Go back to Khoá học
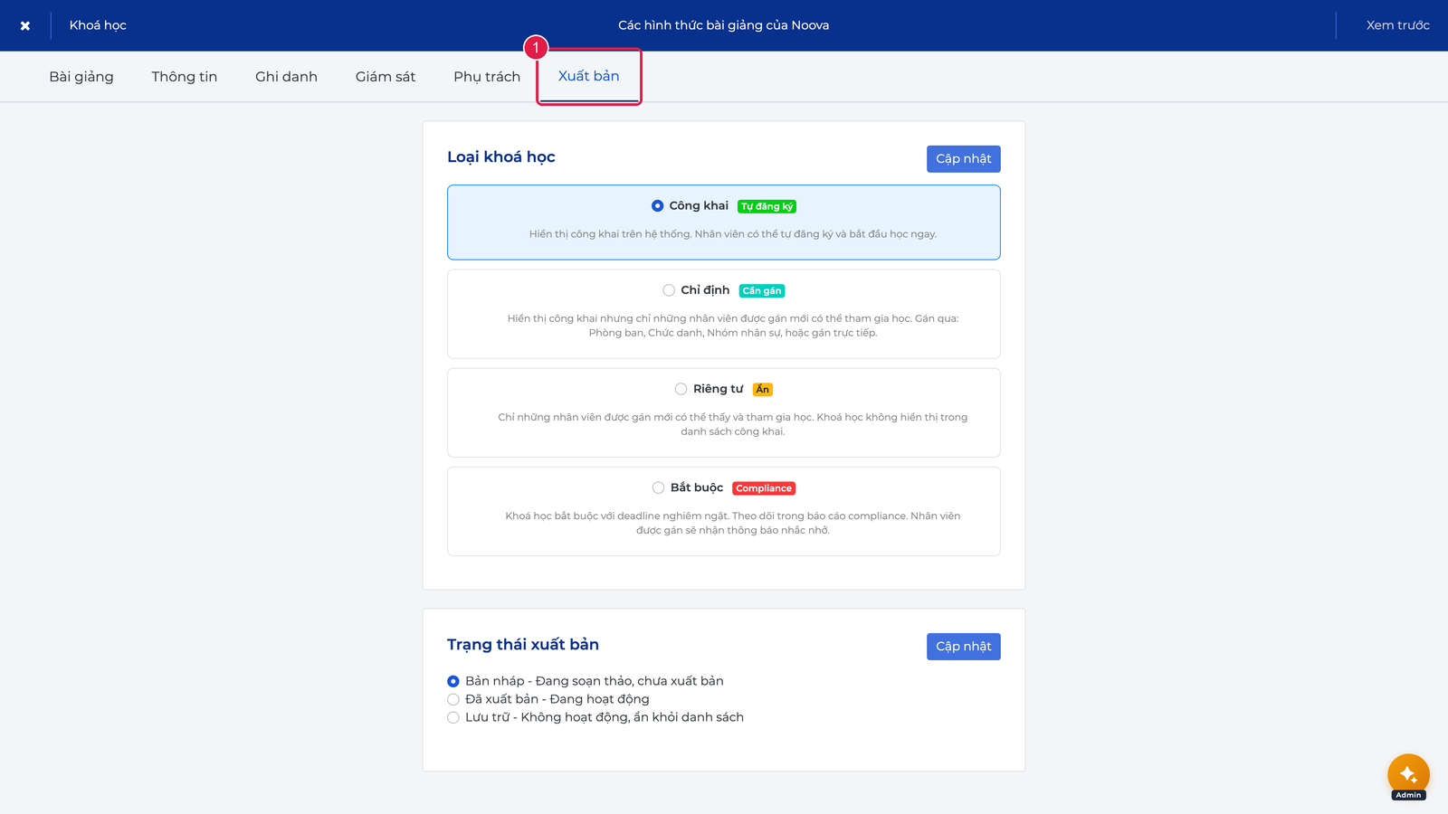 point(98,25)
